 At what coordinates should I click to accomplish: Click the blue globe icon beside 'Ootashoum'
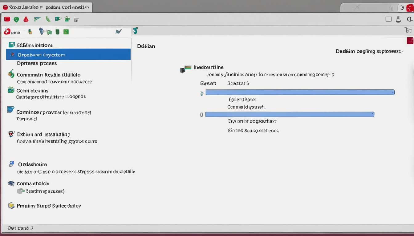[11, 164]
